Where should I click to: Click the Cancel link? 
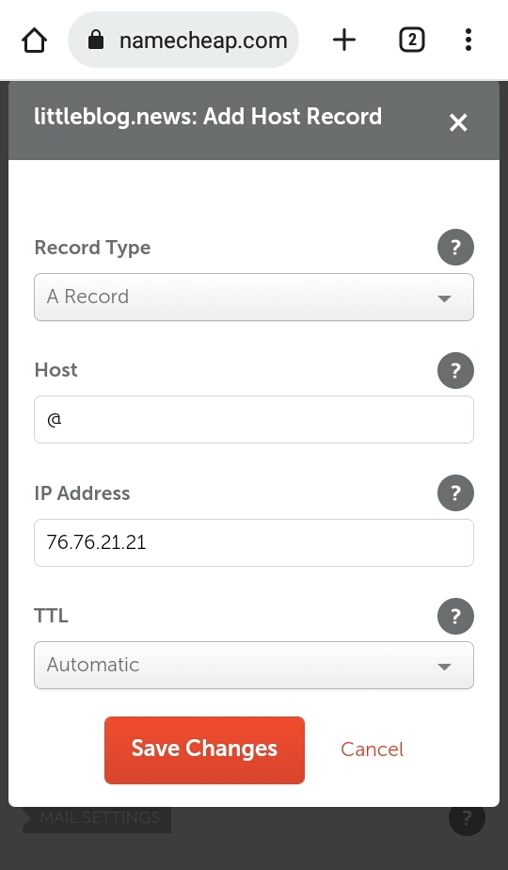click(372, 749)
